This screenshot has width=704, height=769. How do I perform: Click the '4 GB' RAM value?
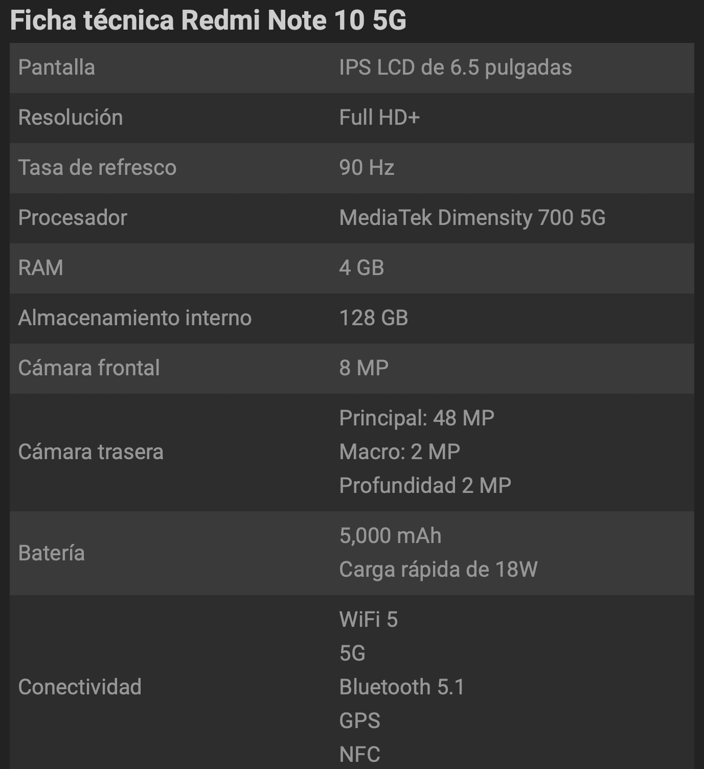point(361,268)
